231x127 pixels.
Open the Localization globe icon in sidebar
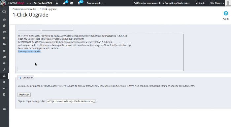pyautogui.click(x=4, y=63)
